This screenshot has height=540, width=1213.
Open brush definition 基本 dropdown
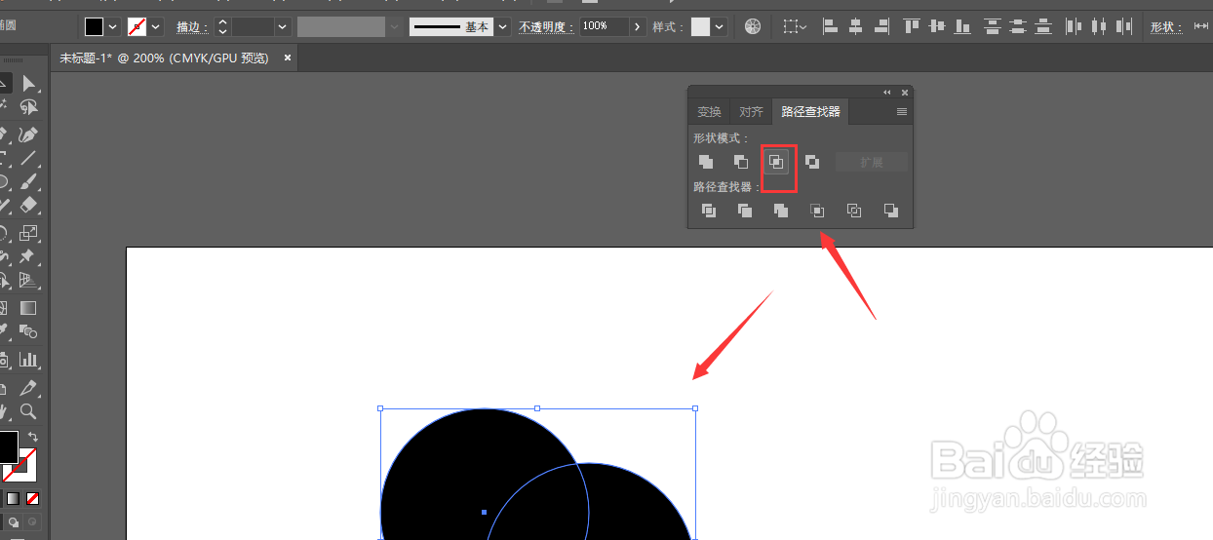[x=503, y=26]
